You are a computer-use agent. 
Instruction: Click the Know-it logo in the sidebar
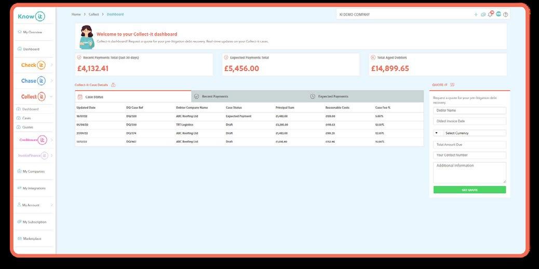31,17
